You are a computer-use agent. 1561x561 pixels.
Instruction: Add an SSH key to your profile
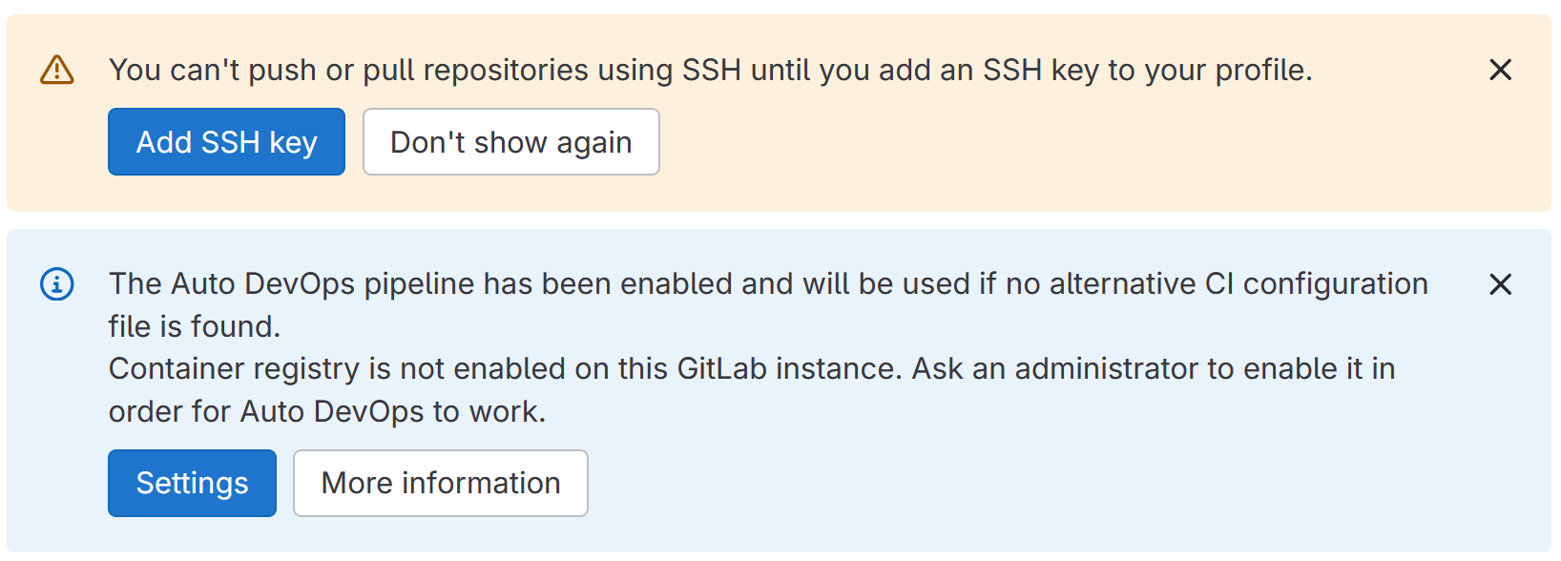coord(226,141)
